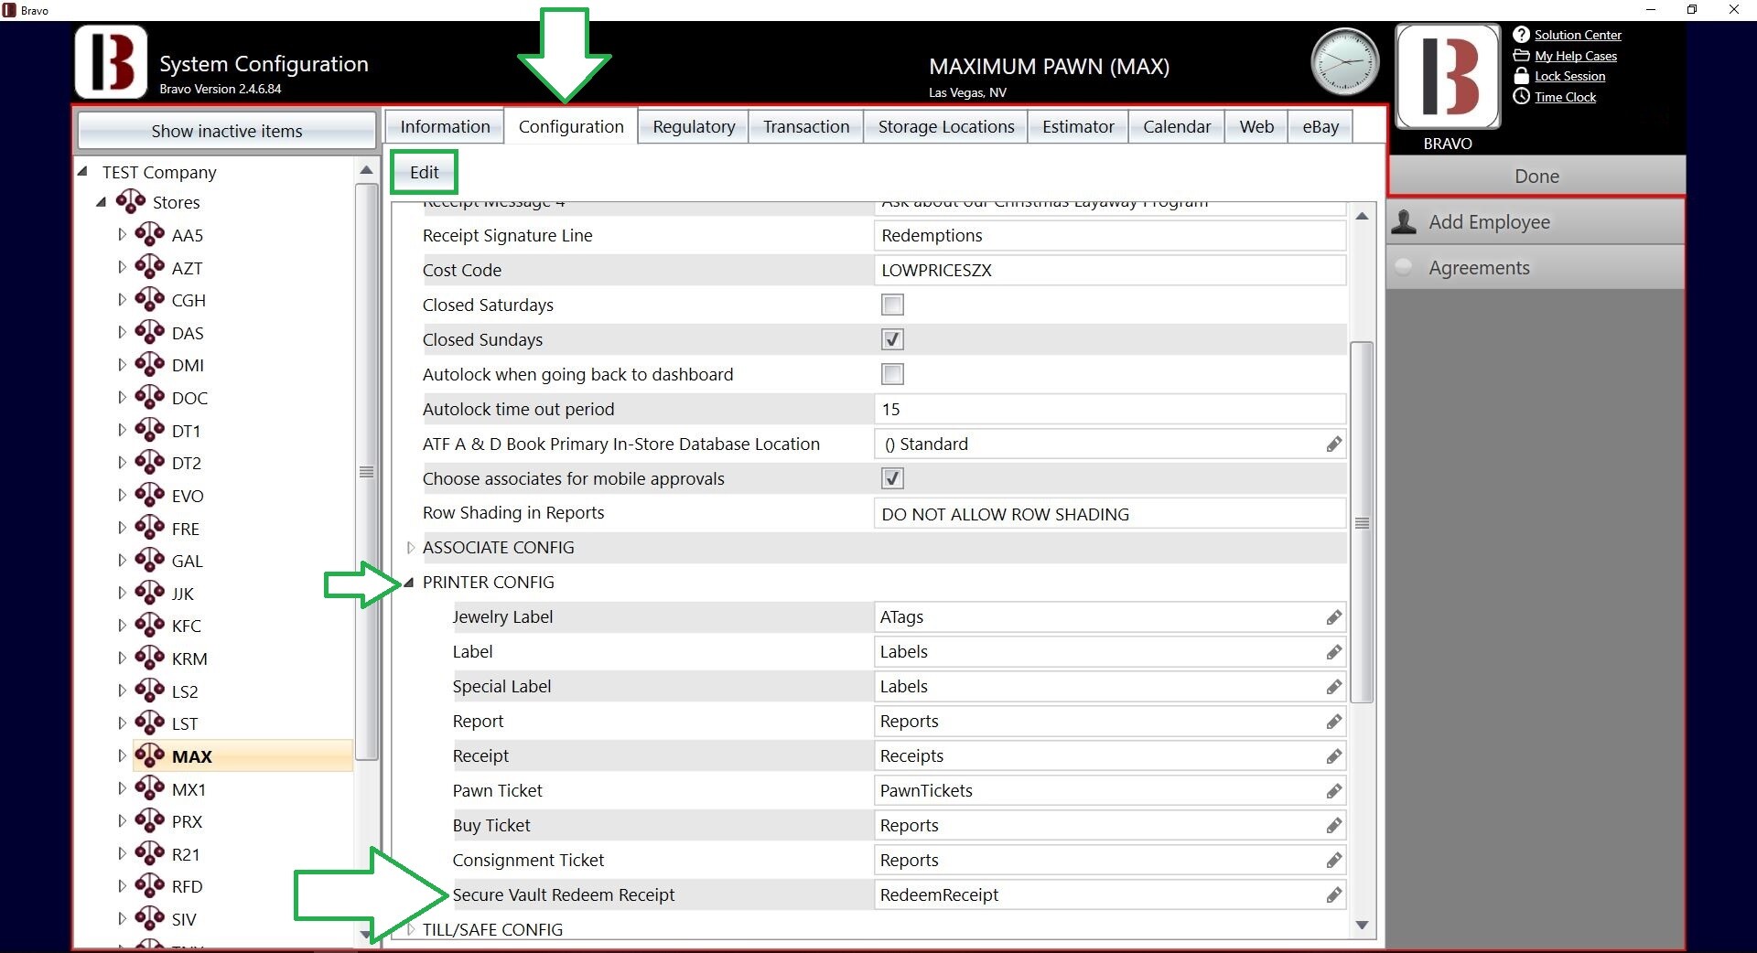Click the Lock Session padlock icon
1757x953 pixels.
pos(1521,76)
